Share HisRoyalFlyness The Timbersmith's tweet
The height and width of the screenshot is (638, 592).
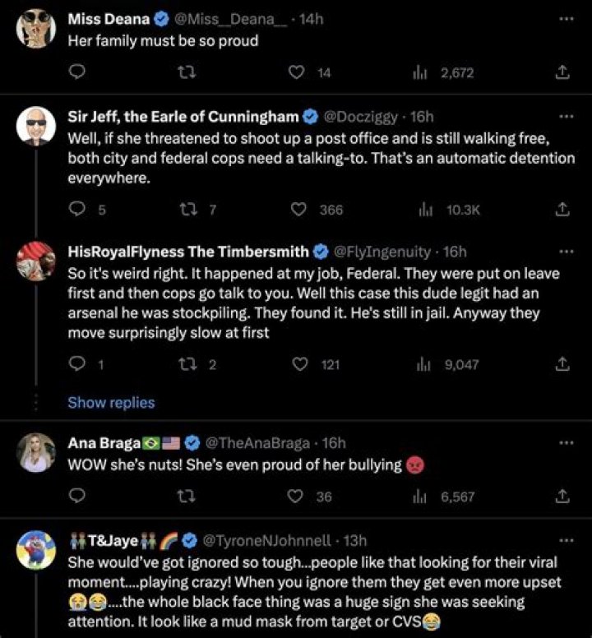point(563,364)
